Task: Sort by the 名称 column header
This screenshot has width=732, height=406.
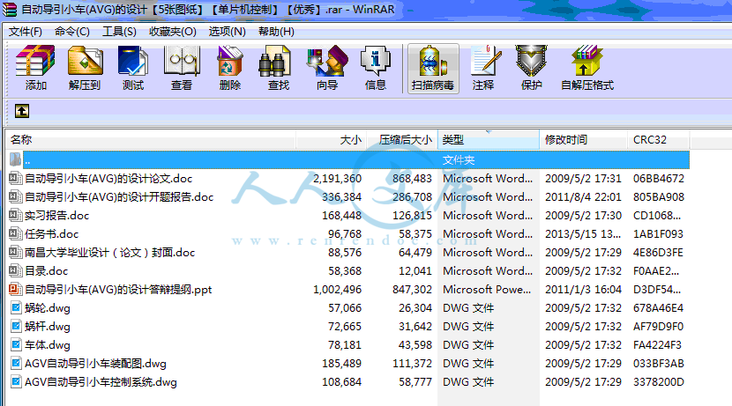Action: click(x=151, y=140)
